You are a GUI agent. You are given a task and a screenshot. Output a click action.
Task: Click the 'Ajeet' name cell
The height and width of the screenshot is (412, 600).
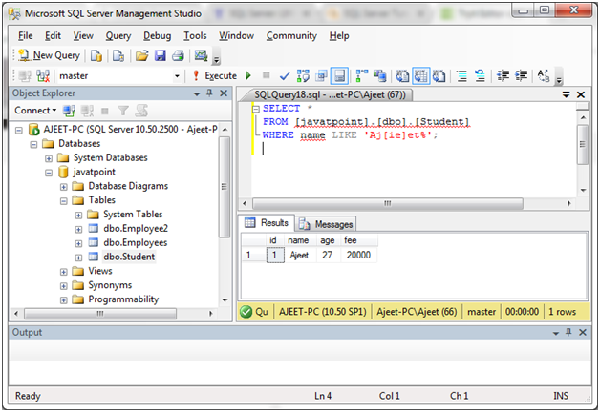click(x=300, y=255)
